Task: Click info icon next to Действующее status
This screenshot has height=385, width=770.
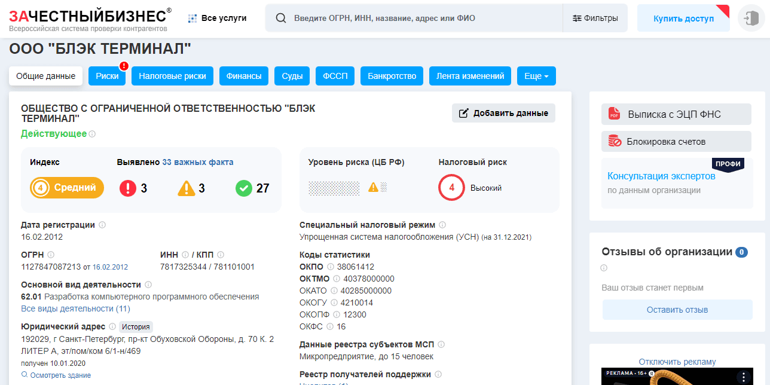Action: pyautogui.click(x=92, y=134)
